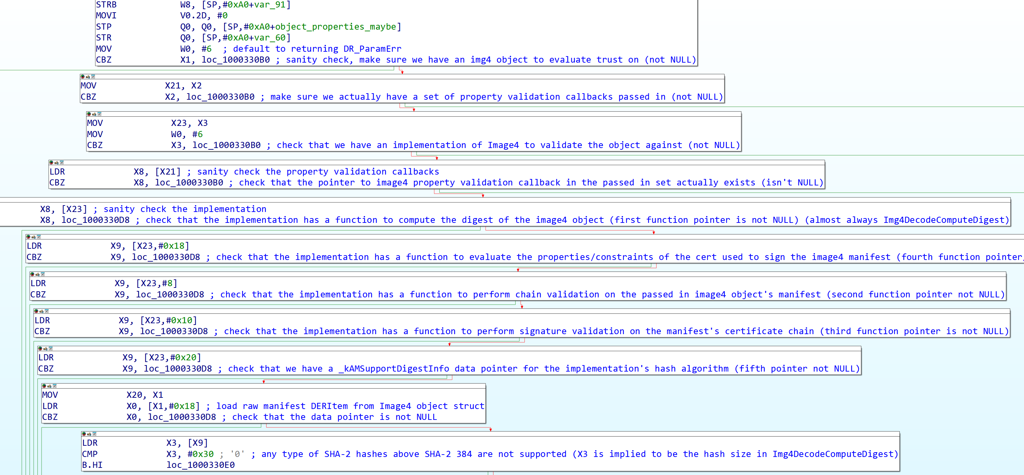Click the pencil icon on the LDR X9, [X23,#0x10] block
Viewport: 1024px width, 475px height.
pyautogui.click(x=41, y=311)
